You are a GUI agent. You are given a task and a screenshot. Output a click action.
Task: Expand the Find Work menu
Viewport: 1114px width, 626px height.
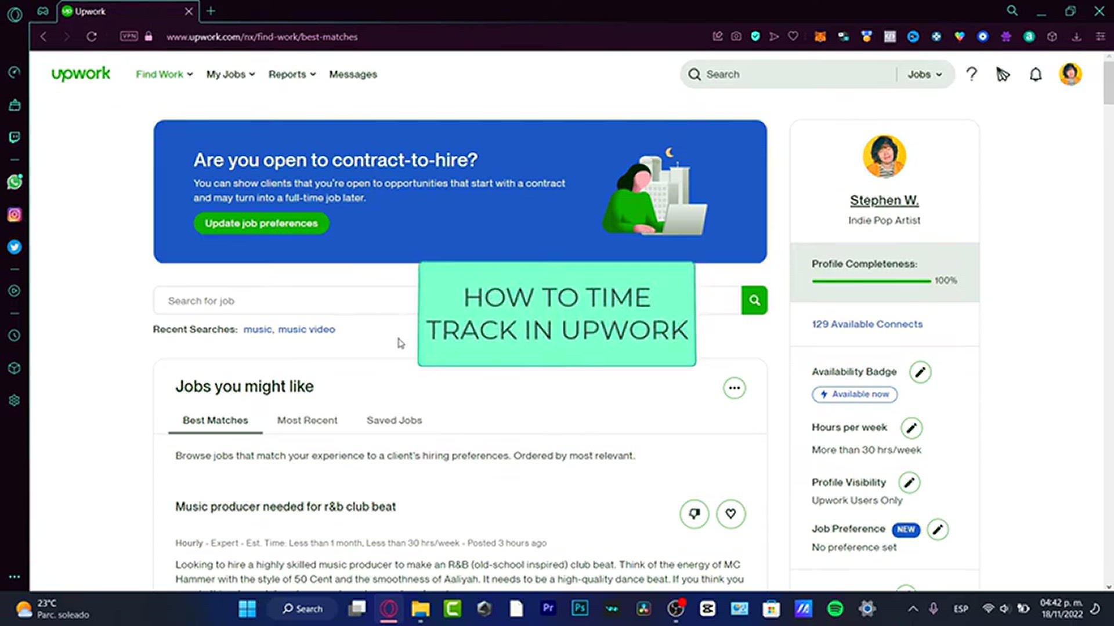[164, 74]
